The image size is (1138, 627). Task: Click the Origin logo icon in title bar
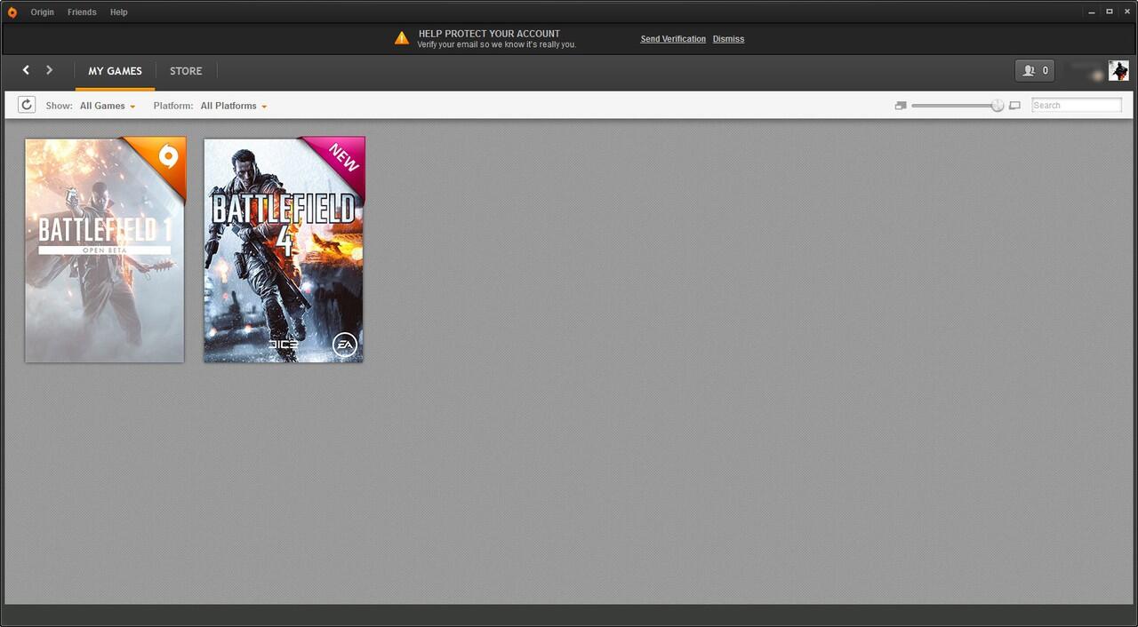[x=12, y=12]
